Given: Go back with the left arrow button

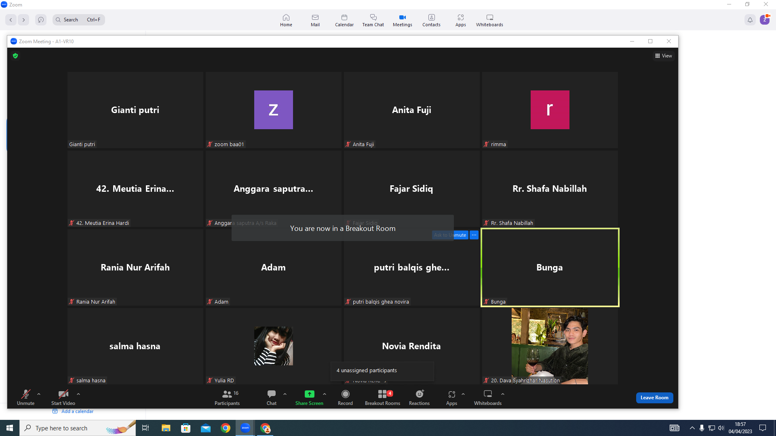Looking at the screenshot, I should (x=11, y=20).
